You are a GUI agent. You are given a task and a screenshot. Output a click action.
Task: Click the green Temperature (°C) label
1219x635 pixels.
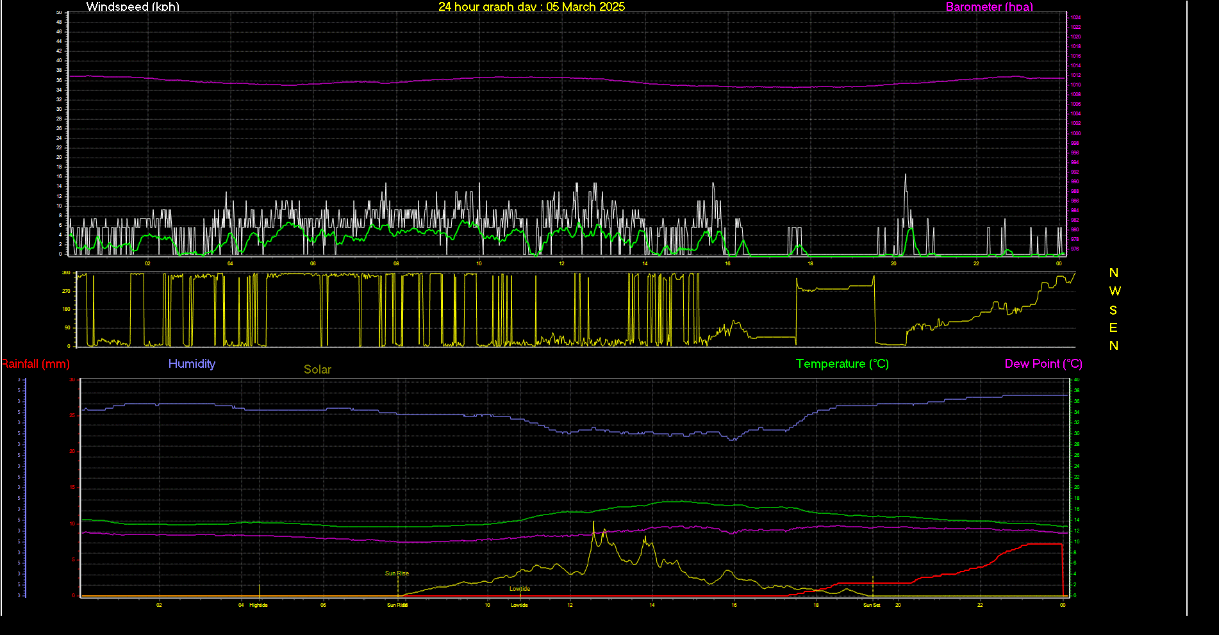(842, 363)
